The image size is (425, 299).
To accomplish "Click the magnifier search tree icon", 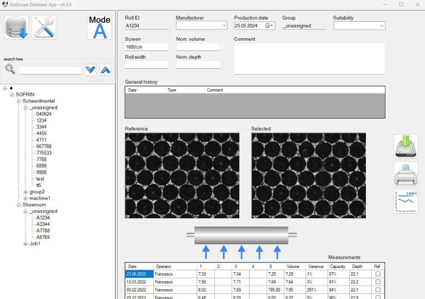I will click(10, 69).
